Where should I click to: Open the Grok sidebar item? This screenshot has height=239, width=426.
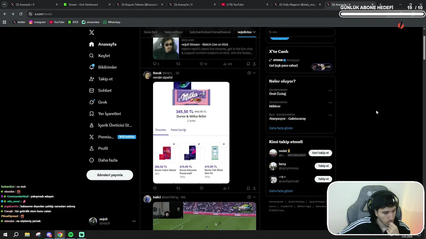(98, 102)
